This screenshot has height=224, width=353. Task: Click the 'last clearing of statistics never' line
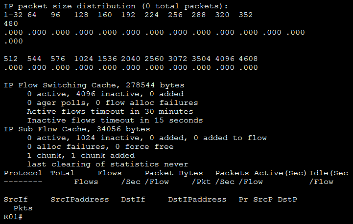108,164
